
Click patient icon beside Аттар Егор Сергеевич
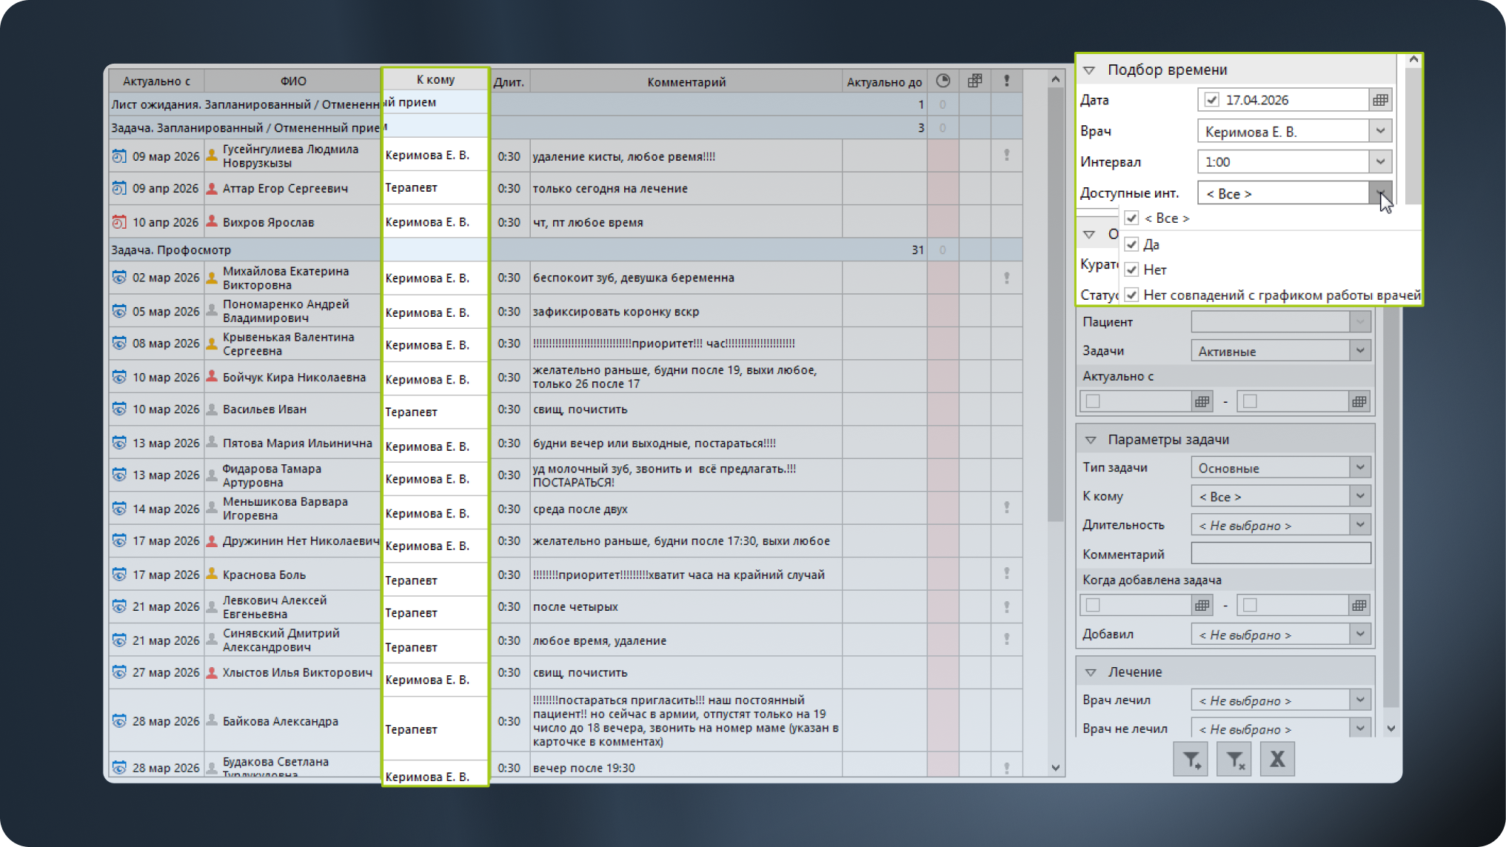tap(212, 188)
